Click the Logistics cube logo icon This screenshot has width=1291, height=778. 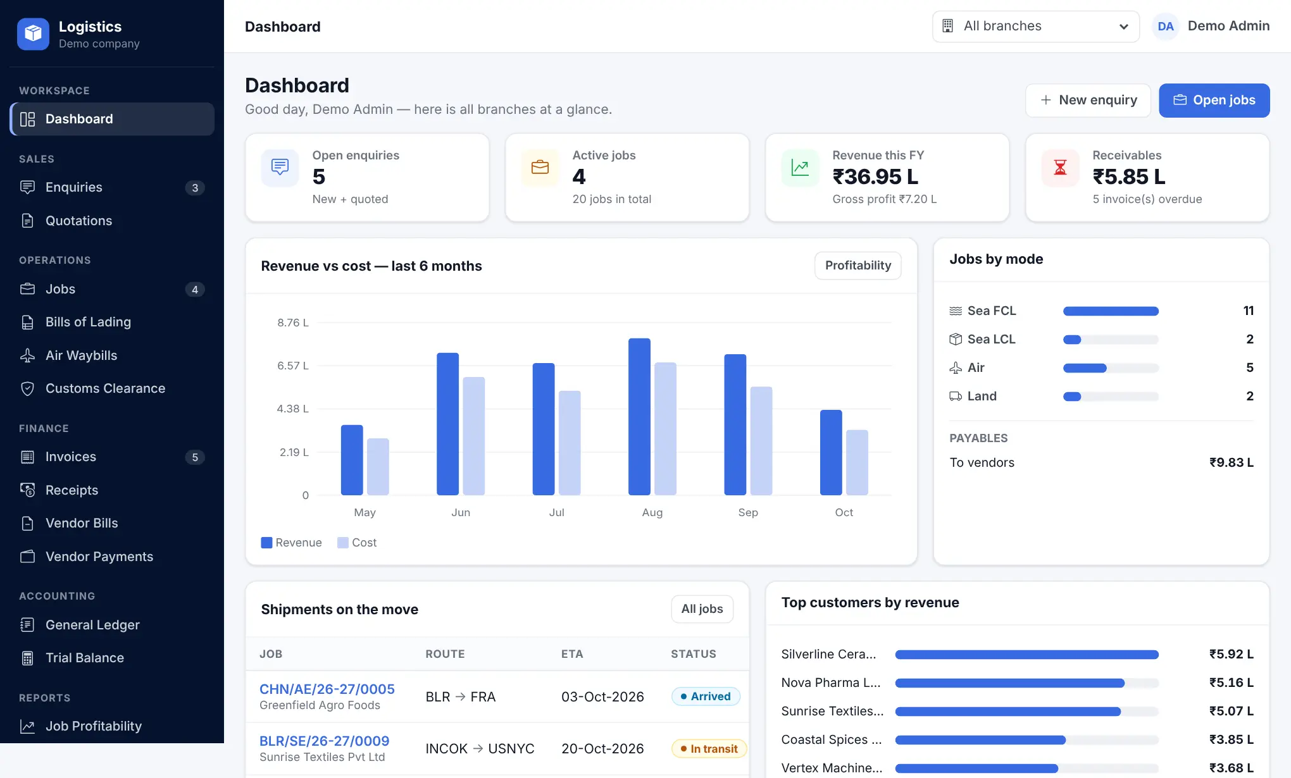pyautogui.click(x=33, y=34)
